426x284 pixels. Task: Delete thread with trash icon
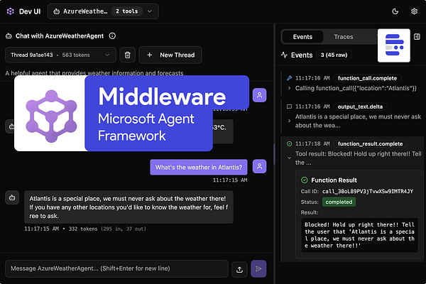(127, 55)
